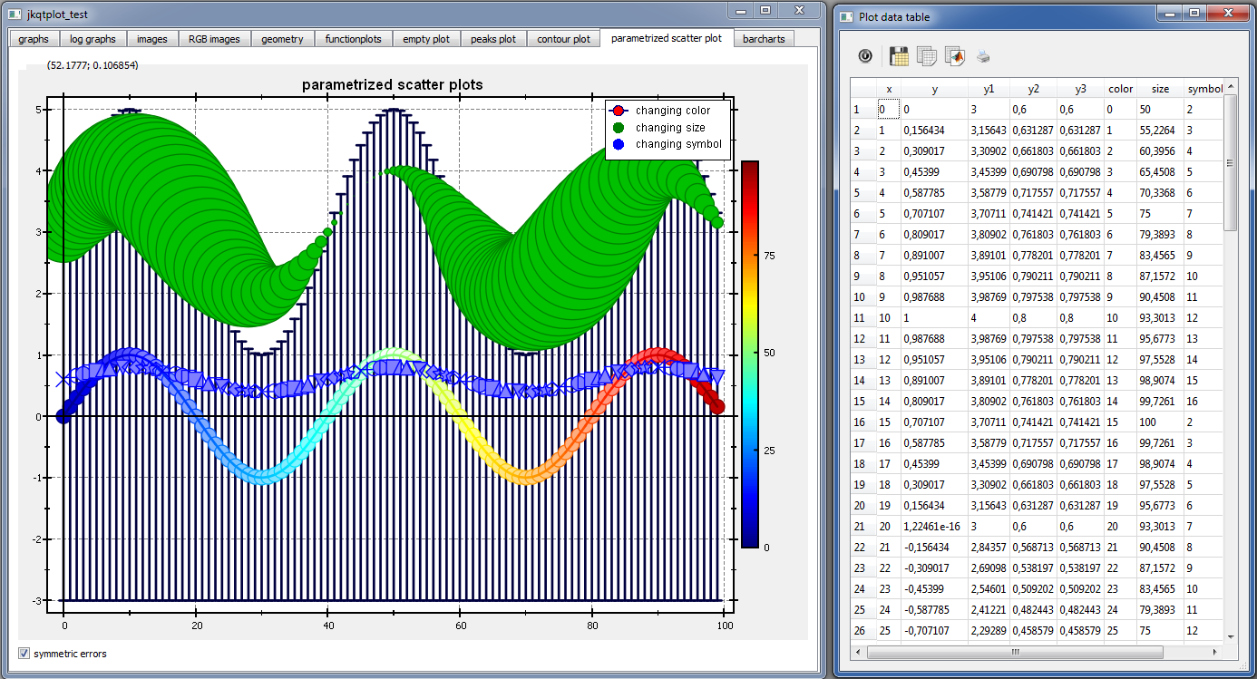Click the 'changing size' legend entry
The image size is (1257, 679).
pyautogui.click(x=670, y=128)
